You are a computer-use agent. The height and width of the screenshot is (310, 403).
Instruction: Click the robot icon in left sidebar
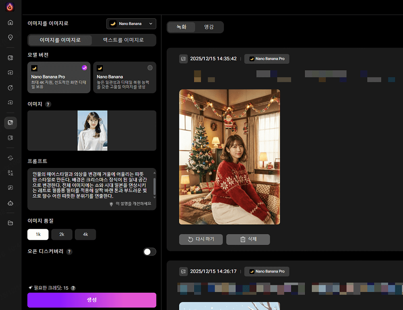(x=10, y=203)
